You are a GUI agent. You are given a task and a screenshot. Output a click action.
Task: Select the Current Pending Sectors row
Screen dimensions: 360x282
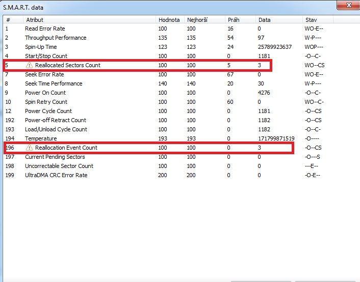pos(55,157)
